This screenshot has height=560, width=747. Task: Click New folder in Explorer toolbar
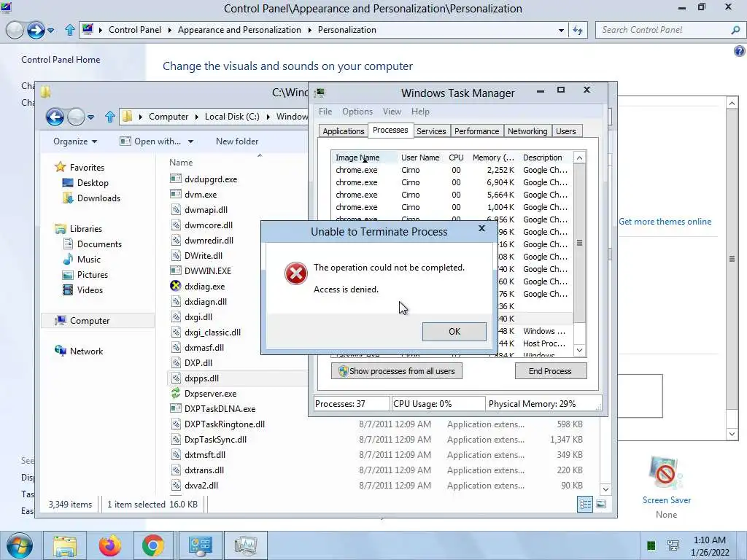(237, 141)
